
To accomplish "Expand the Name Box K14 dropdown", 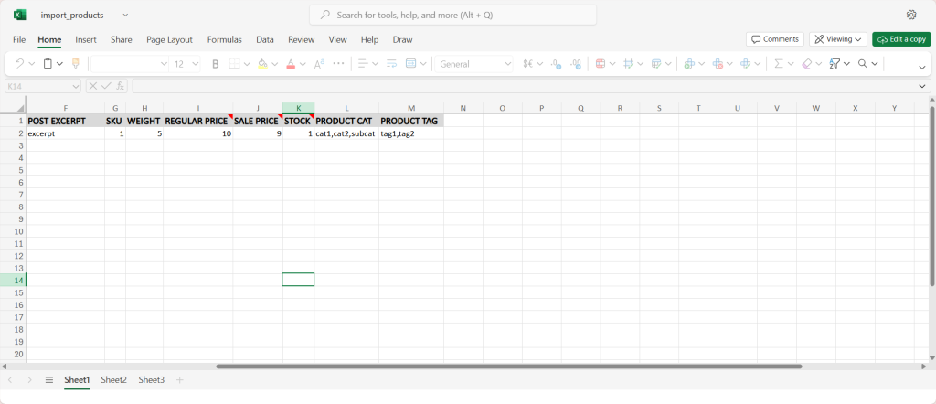I will tap(75, 87).
